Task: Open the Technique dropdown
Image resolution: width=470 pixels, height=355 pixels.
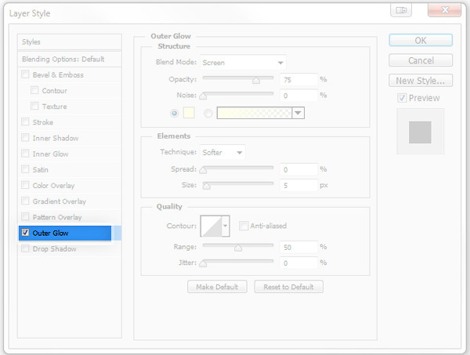Action: coord(223,152)
